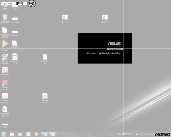Viewport: 171px width, 137px height.
Task: Open the Windows Start menu orb
Action: click(4, 134)
